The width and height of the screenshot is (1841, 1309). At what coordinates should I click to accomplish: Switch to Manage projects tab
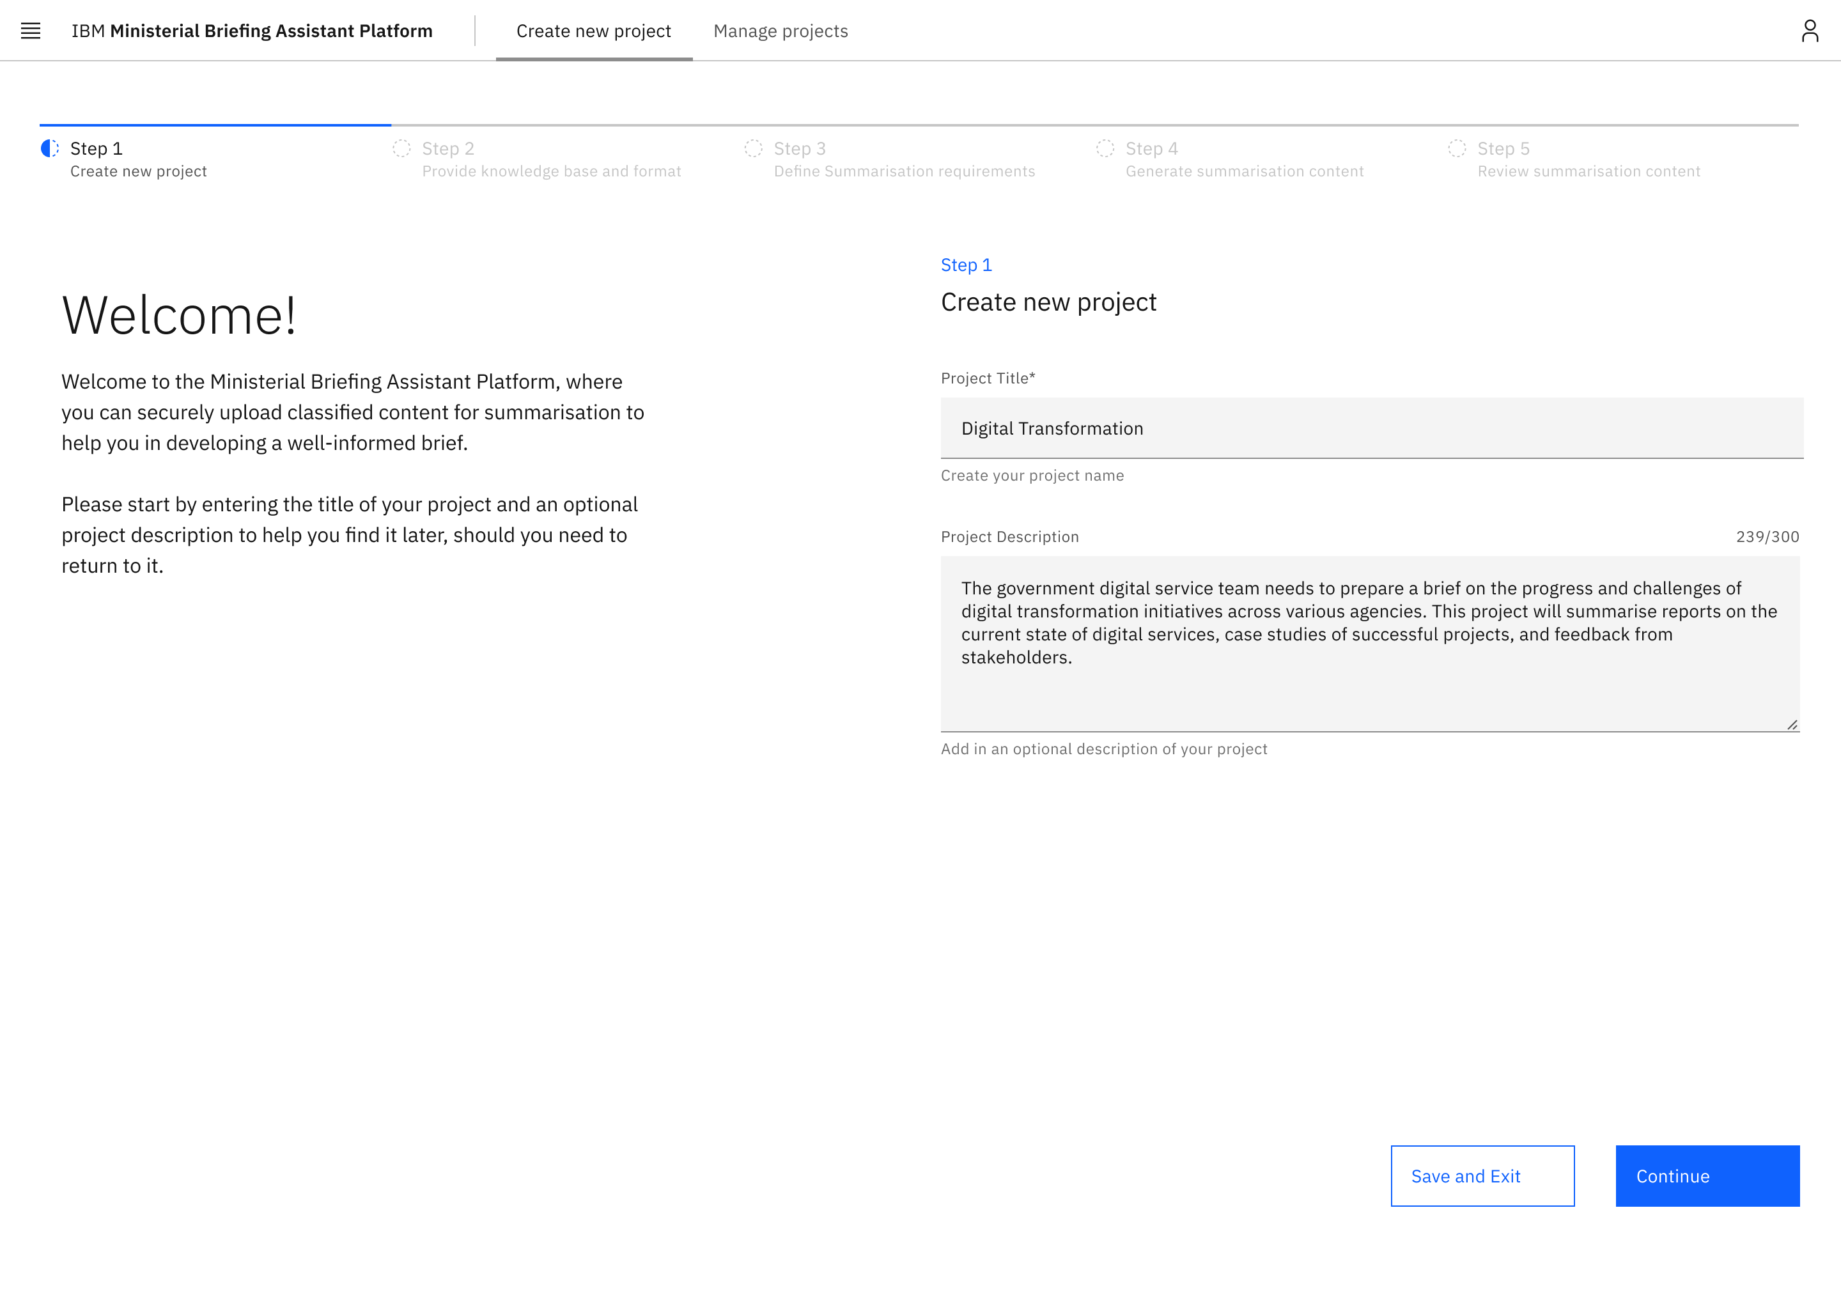click(x=781, y=31)
